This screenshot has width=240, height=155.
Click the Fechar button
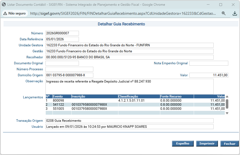[229, 144]
